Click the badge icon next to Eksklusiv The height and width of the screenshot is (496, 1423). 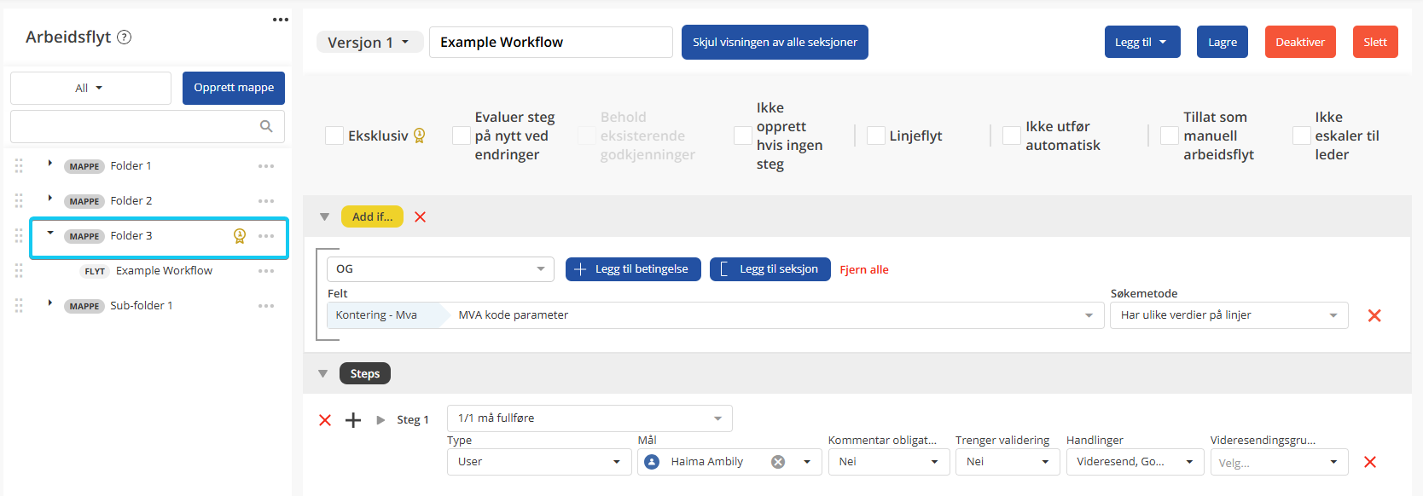point(419,136)
